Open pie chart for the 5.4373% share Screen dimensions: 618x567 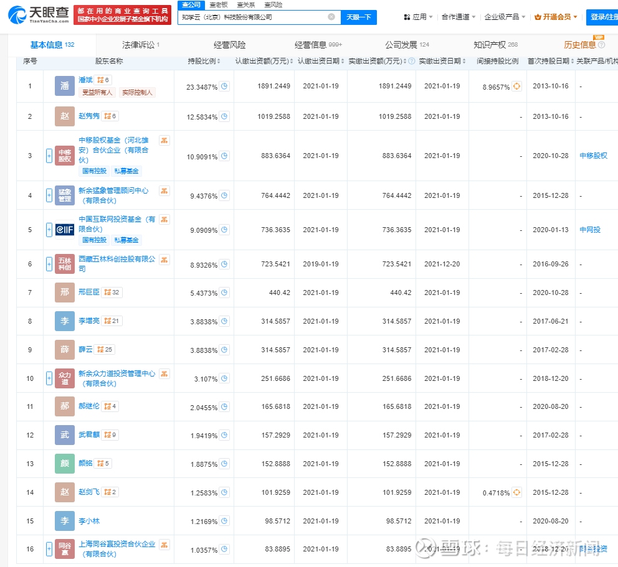point(224,293)
